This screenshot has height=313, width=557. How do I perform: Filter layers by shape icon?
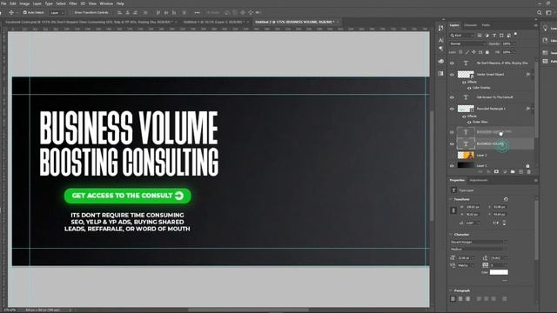tap(501, 35)
